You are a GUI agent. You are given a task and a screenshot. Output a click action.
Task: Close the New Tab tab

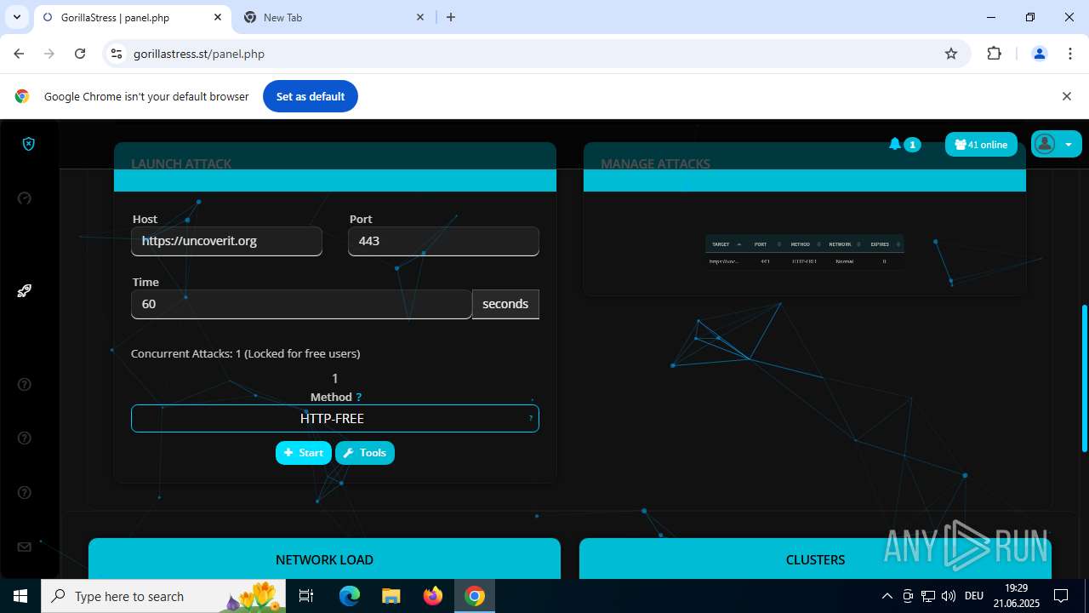coord(420,17)
